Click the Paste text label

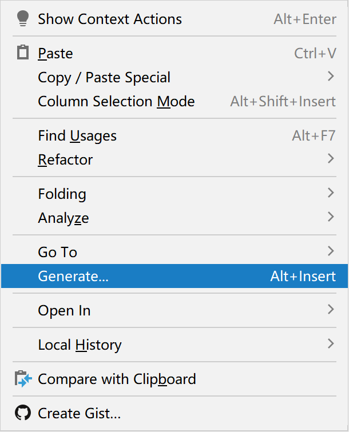[55, 54]
